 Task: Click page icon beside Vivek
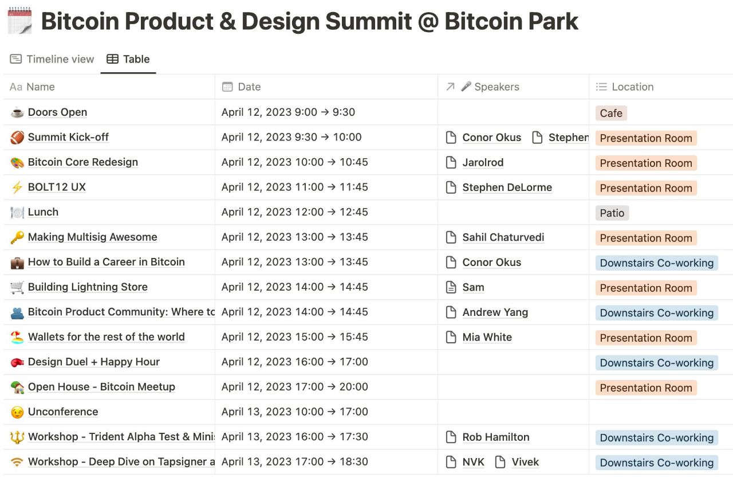(501, 462)
